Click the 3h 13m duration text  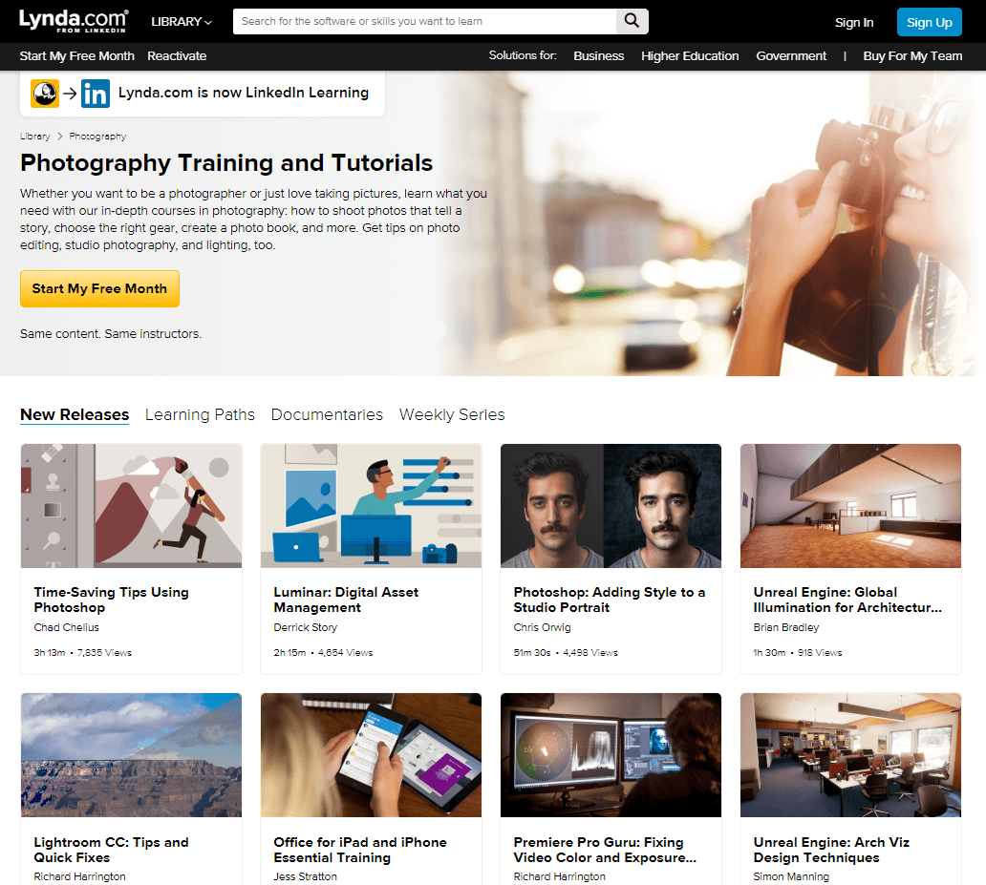tap(50, 652)
